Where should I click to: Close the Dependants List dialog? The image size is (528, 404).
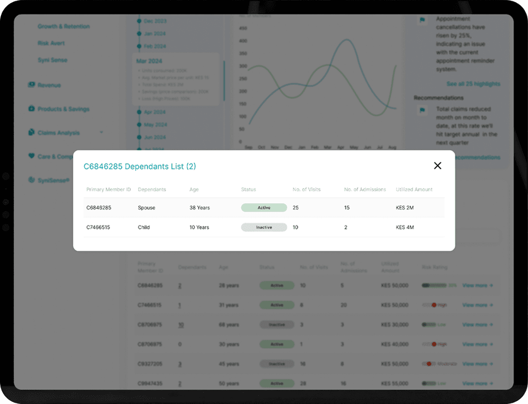437,166
